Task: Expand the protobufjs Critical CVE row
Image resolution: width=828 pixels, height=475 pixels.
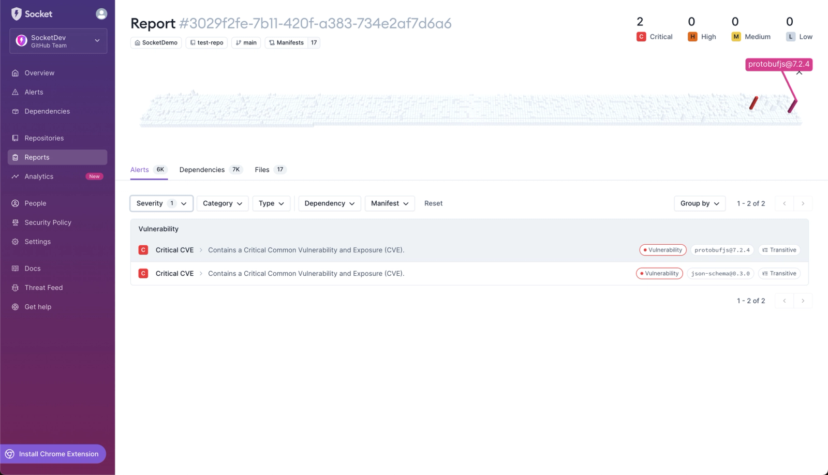Action: [469, 250]
